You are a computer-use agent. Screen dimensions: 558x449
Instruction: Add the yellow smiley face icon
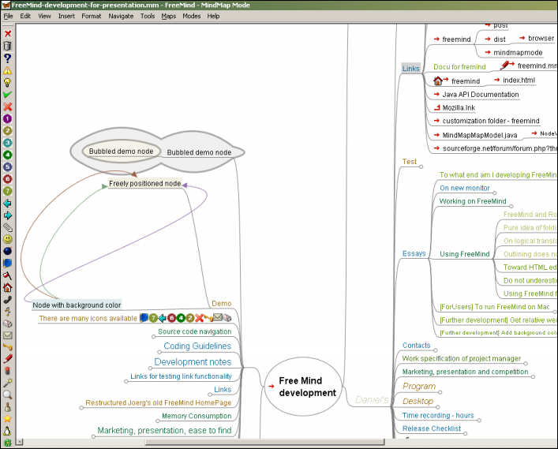[7, 239]
